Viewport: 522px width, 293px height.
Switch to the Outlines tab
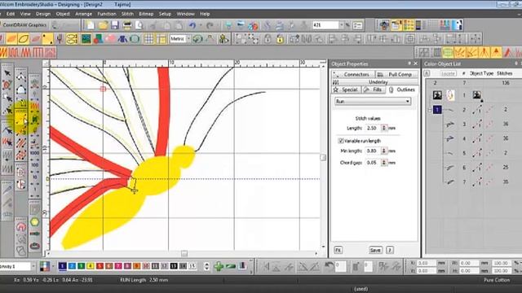click(402, 90)
